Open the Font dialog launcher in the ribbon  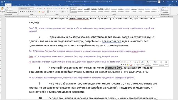(45, 14)
